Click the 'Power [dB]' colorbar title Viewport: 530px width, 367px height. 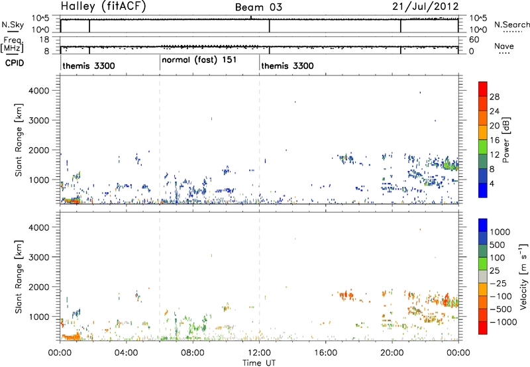coord(506,140)
